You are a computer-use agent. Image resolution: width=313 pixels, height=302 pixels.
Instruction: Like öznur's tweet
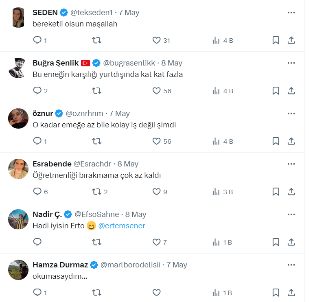[157, 141]
